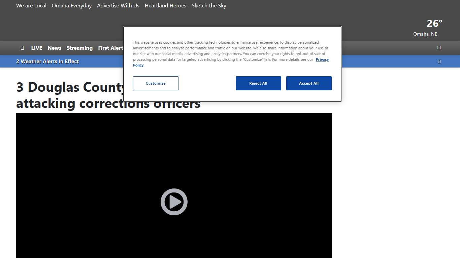
Task: Open the hamburger menu in navigation bar
Action: (22, 48)
